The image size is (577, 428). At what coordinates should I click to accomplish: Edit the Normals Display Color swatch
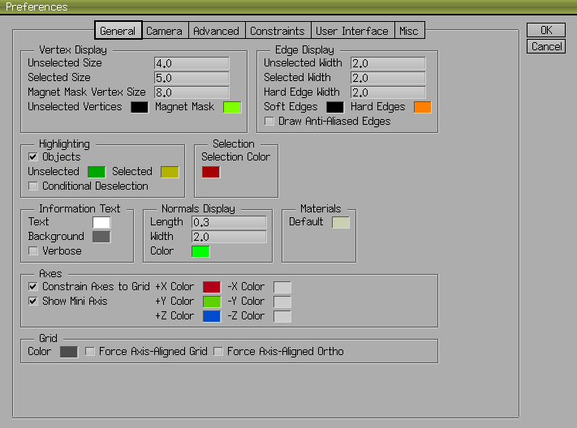200,251
